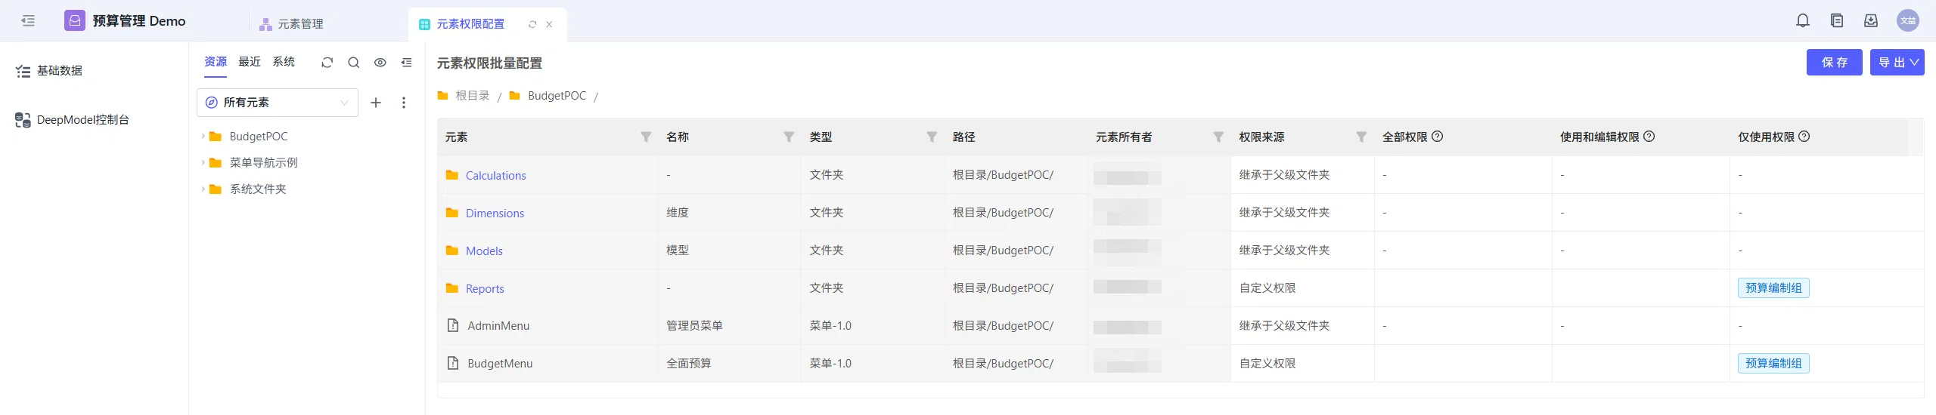Open the Dimensions folder link
Image resolution: width=1936 pixels, height=415 pixels.
tap(495, 213)
